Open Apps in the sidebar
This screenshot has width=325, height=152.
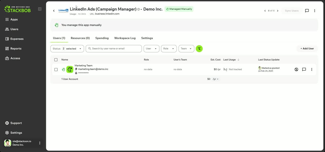(11, 19)
